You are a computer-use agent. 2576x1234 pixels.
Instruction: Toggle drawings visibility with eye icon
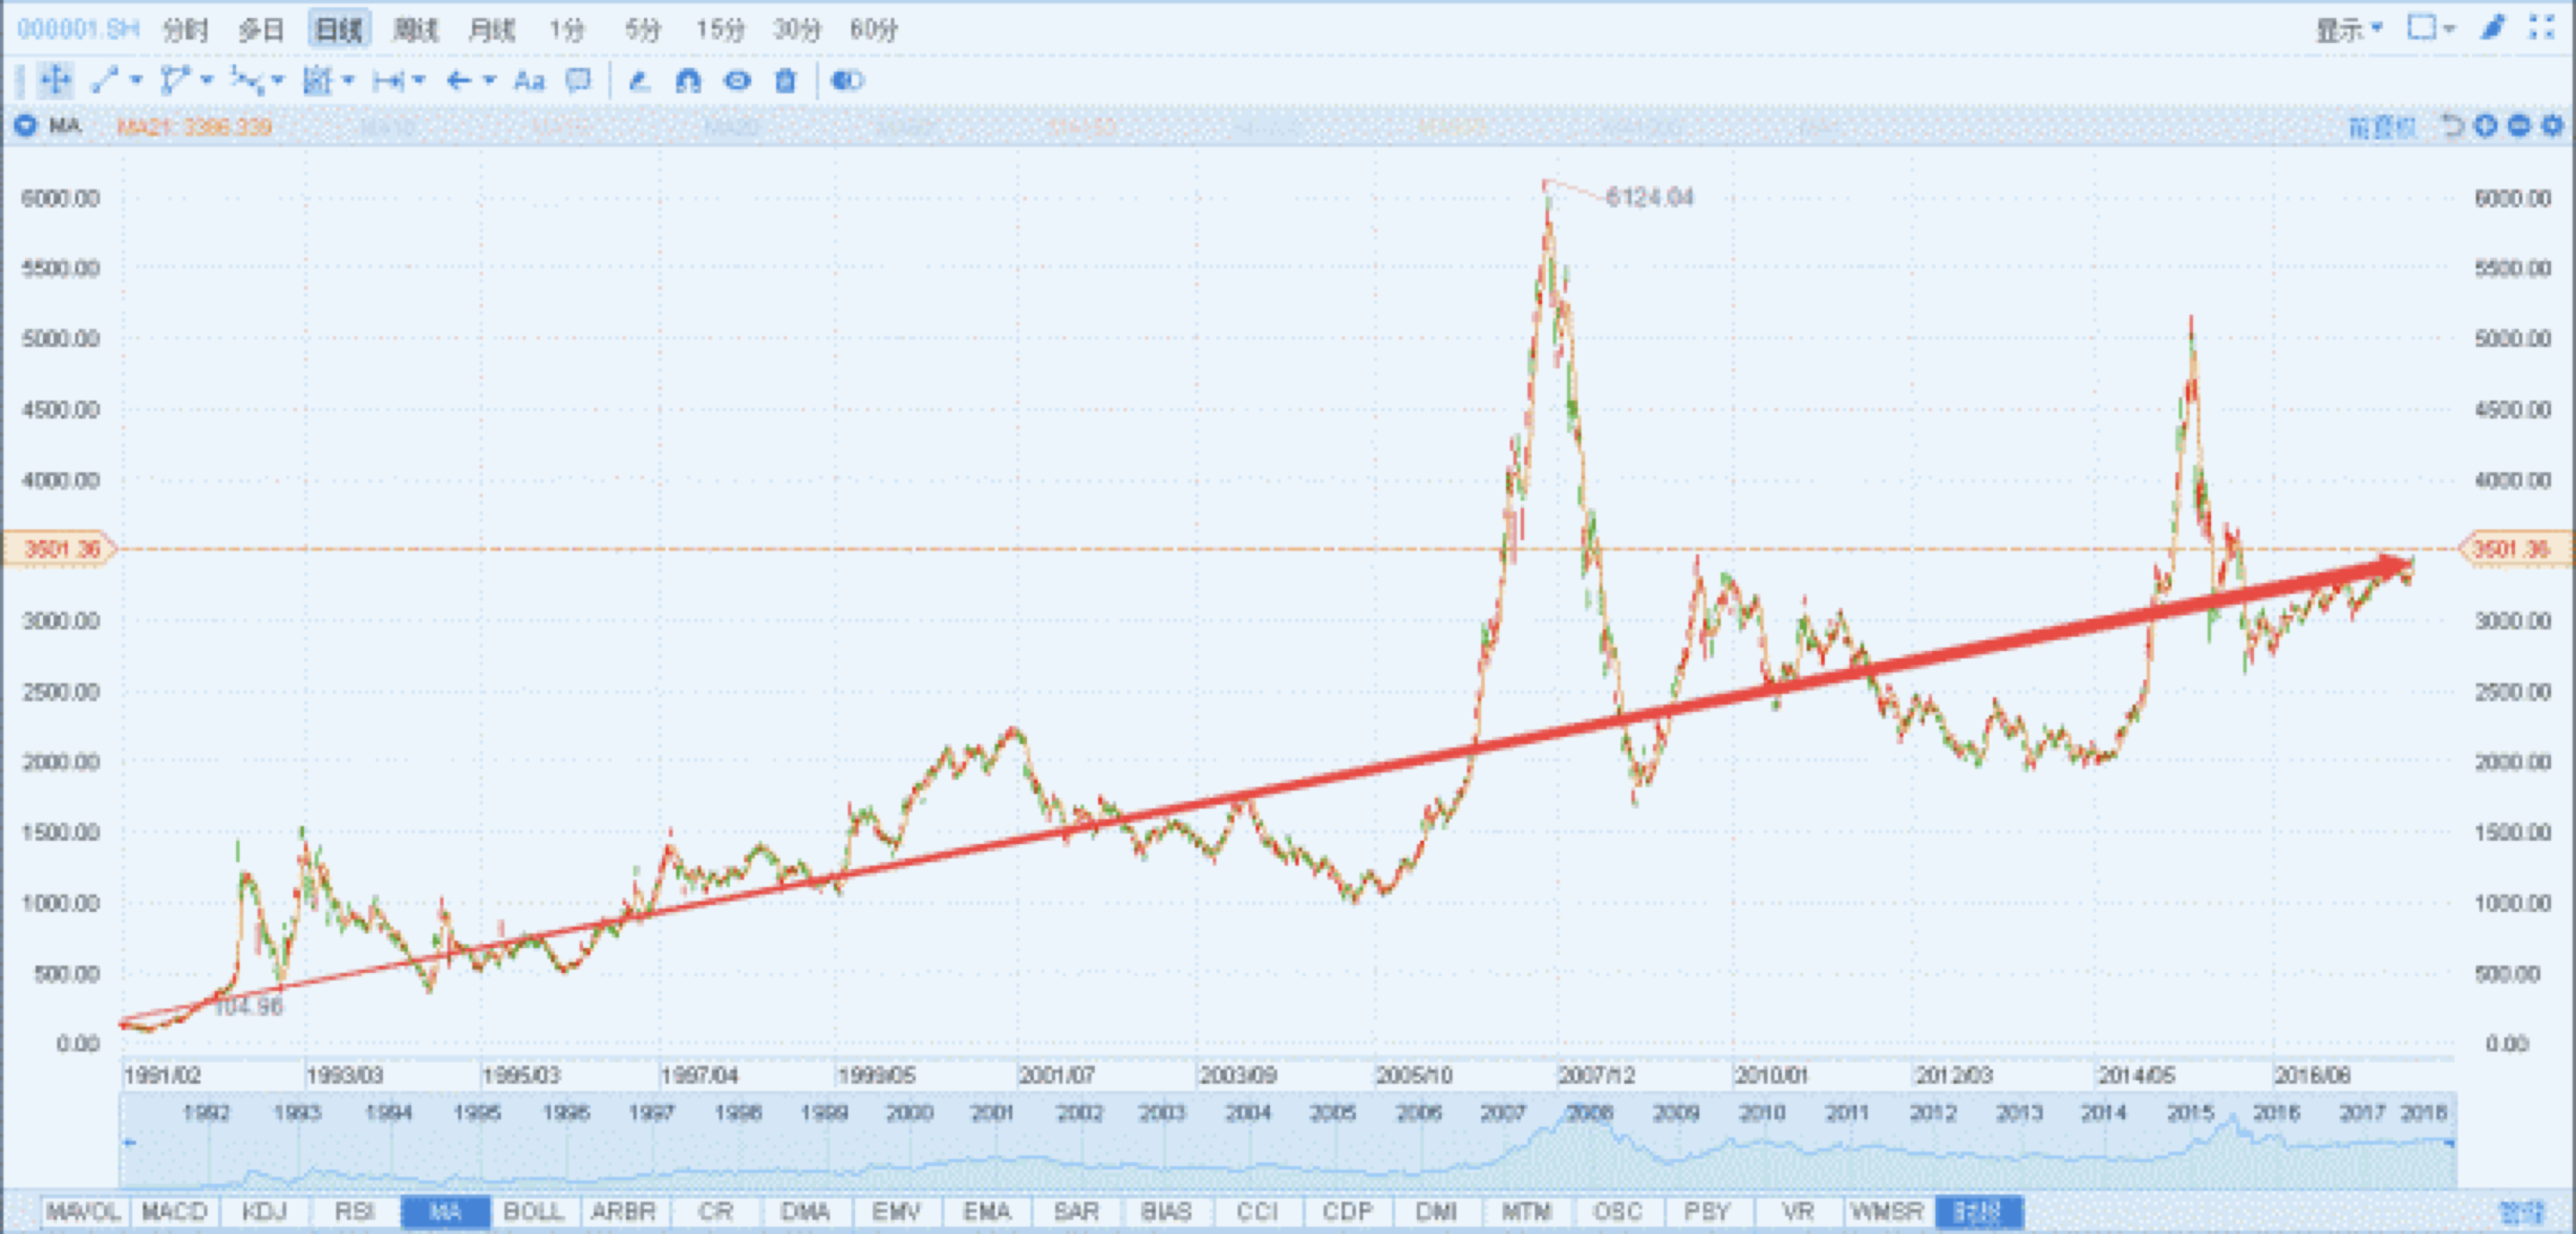click(x=737, y=80)
